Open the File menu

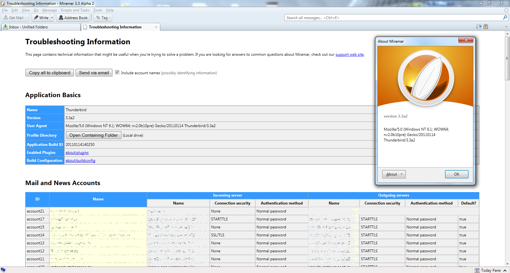[x=5, y=10]
